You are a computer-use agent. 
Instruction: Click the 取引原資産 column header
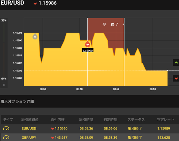point(30,119)
